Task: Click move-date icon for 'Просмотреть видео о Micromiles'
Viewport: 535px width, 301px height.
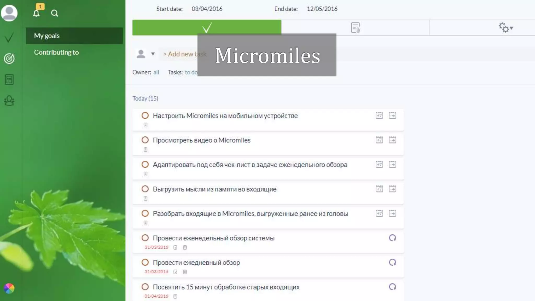Action: (392, 140)
